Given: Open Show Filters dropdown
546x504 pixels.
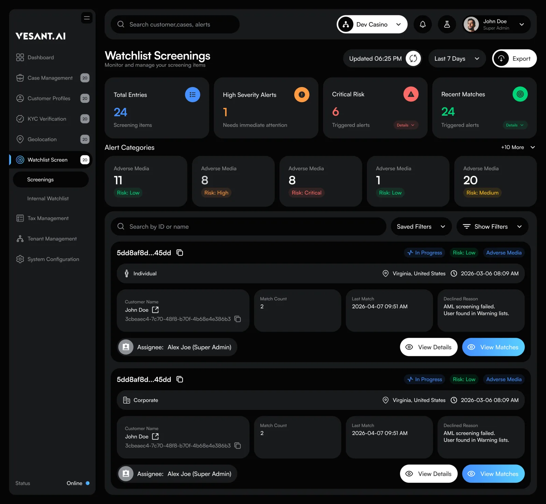Looking at the screenshot, I should 492,226.
